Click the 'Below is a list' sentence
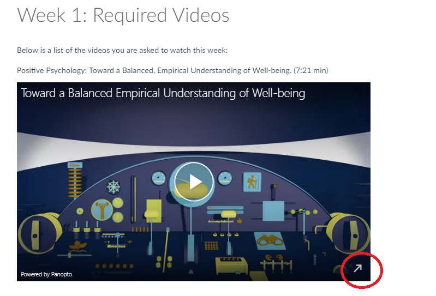 click(122, 50)
